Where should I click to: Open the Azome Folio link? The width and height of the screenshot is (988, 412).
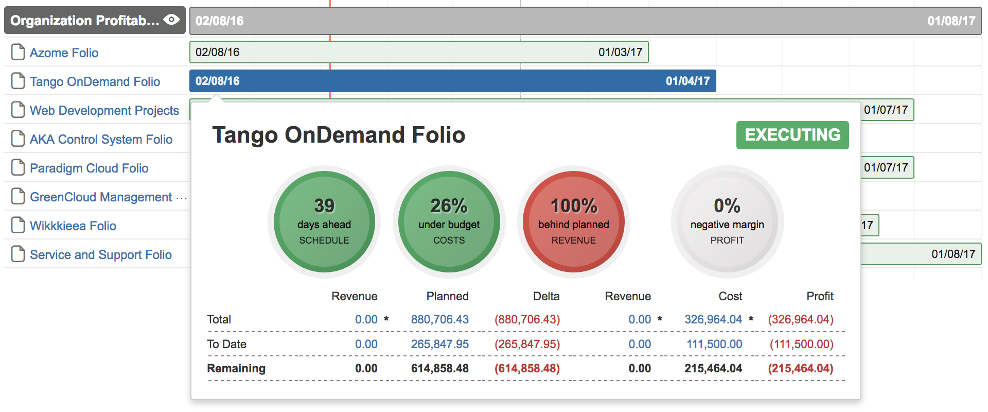tap(64, 53)
